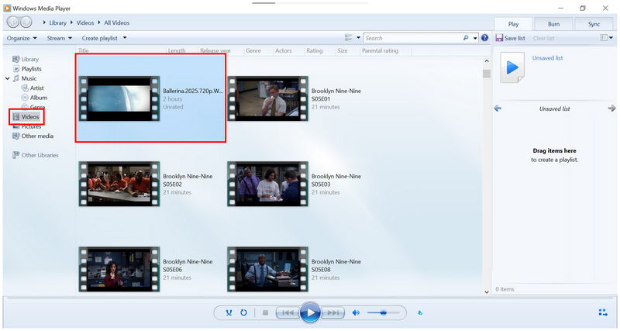Sort by the Actors column header
This screenshot has width=620, height=331.
[x=283, y=50]
